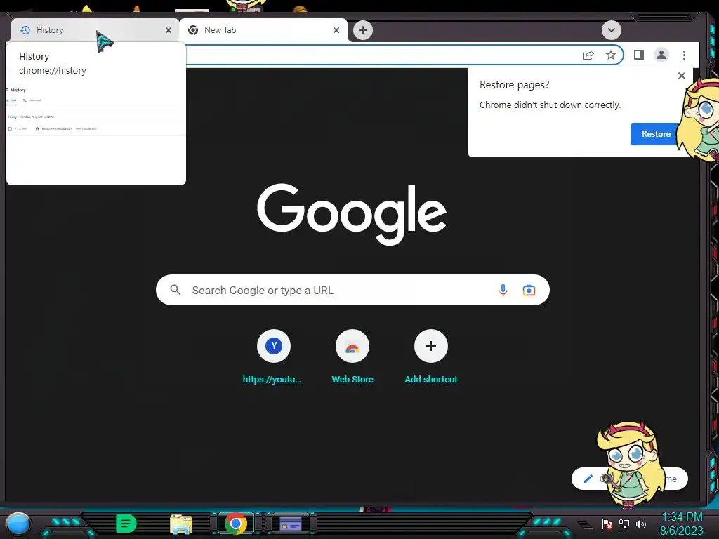Dismiss the Restore pages popup
Viewport: 719px width, 539px height.
pyautogui.click(x=682, y=76)
